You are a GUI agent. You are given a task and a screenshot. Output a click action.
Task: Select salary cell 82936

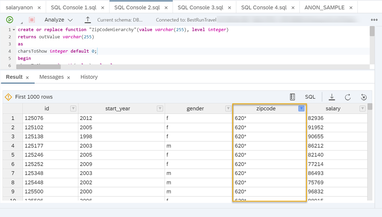click(x=336, y=118)
